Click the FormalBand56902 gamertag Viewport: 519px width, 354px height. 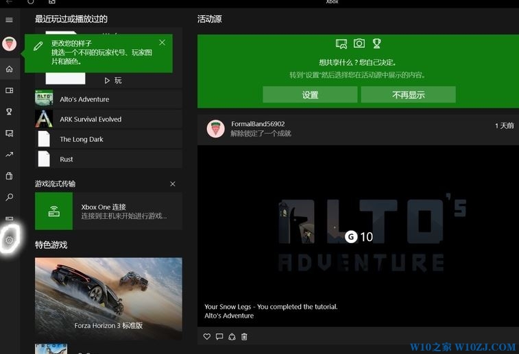click(258, 124)
